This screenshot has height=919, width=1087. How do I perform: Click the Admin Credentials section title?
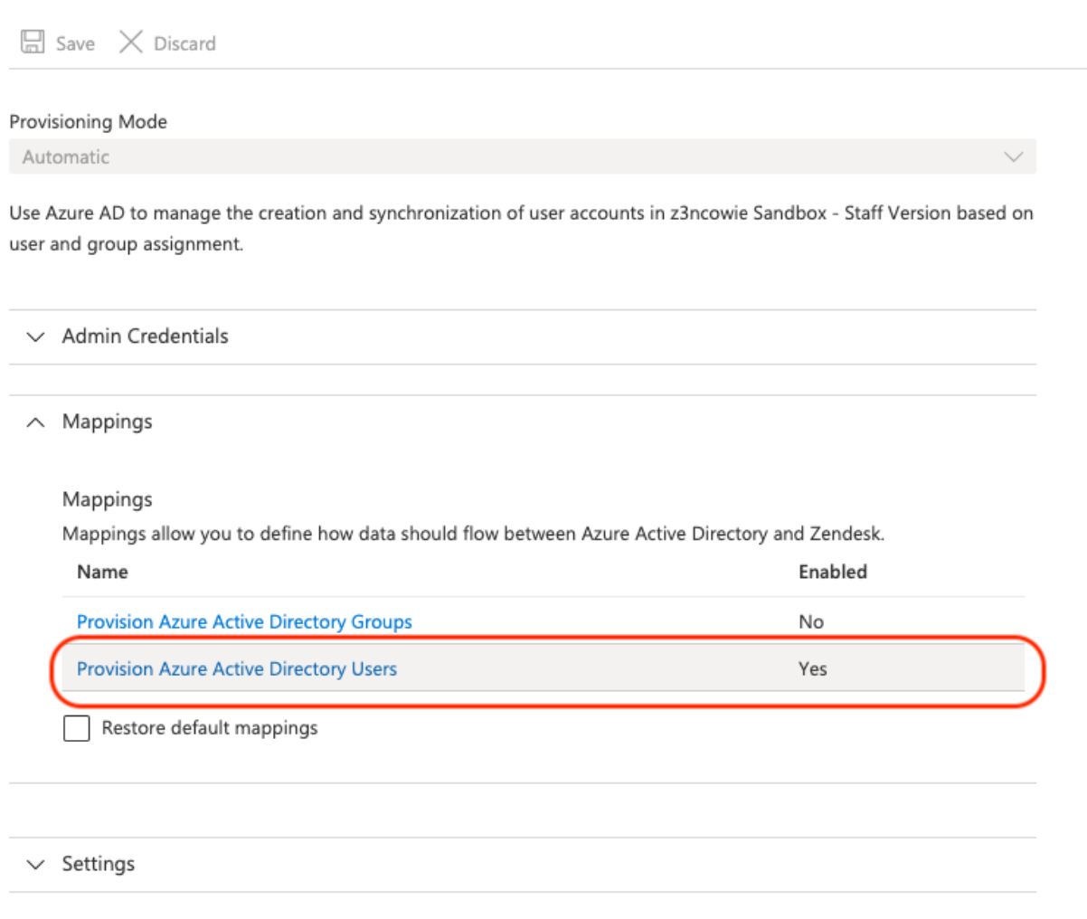click(145, 336)
